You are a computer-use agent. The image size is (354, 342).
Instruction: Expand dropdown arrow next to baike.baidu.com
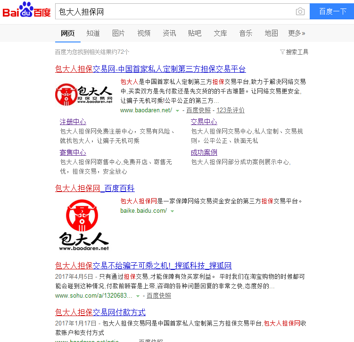tap(172, 211)
